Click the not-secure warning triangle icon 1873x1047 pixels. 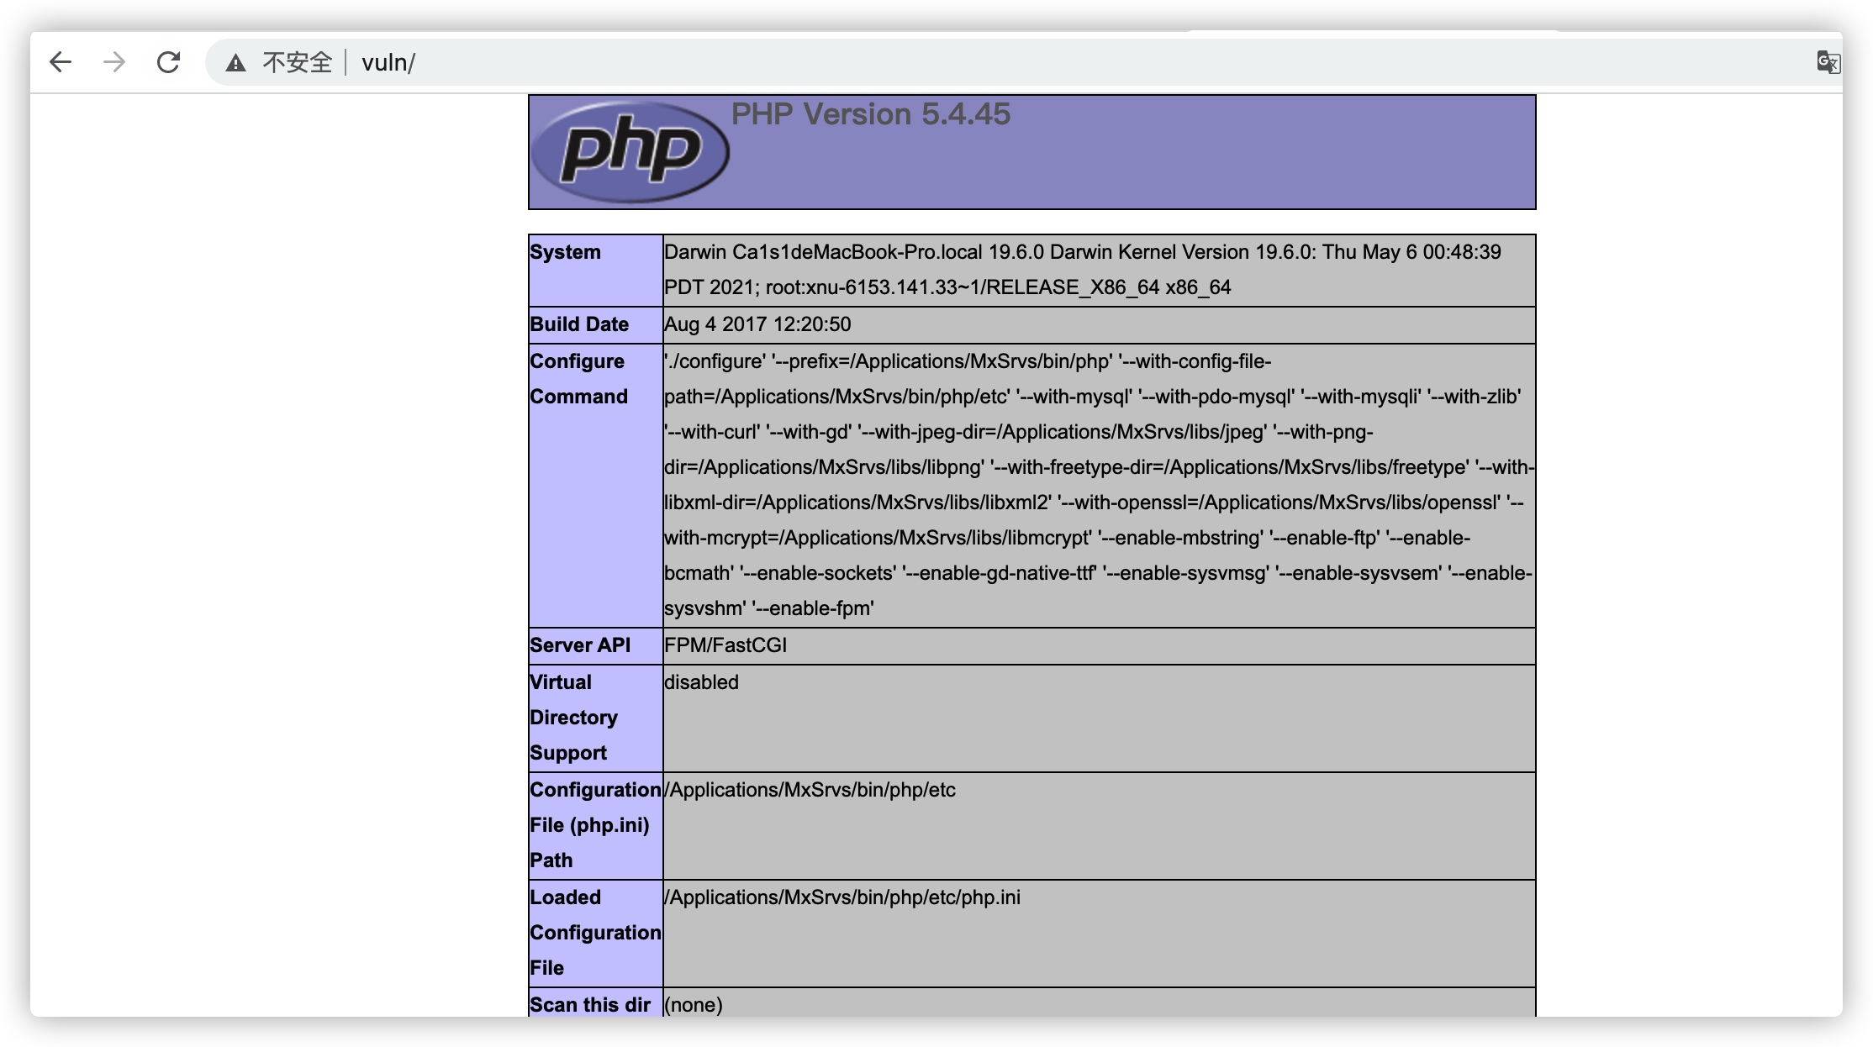point(236,63)
